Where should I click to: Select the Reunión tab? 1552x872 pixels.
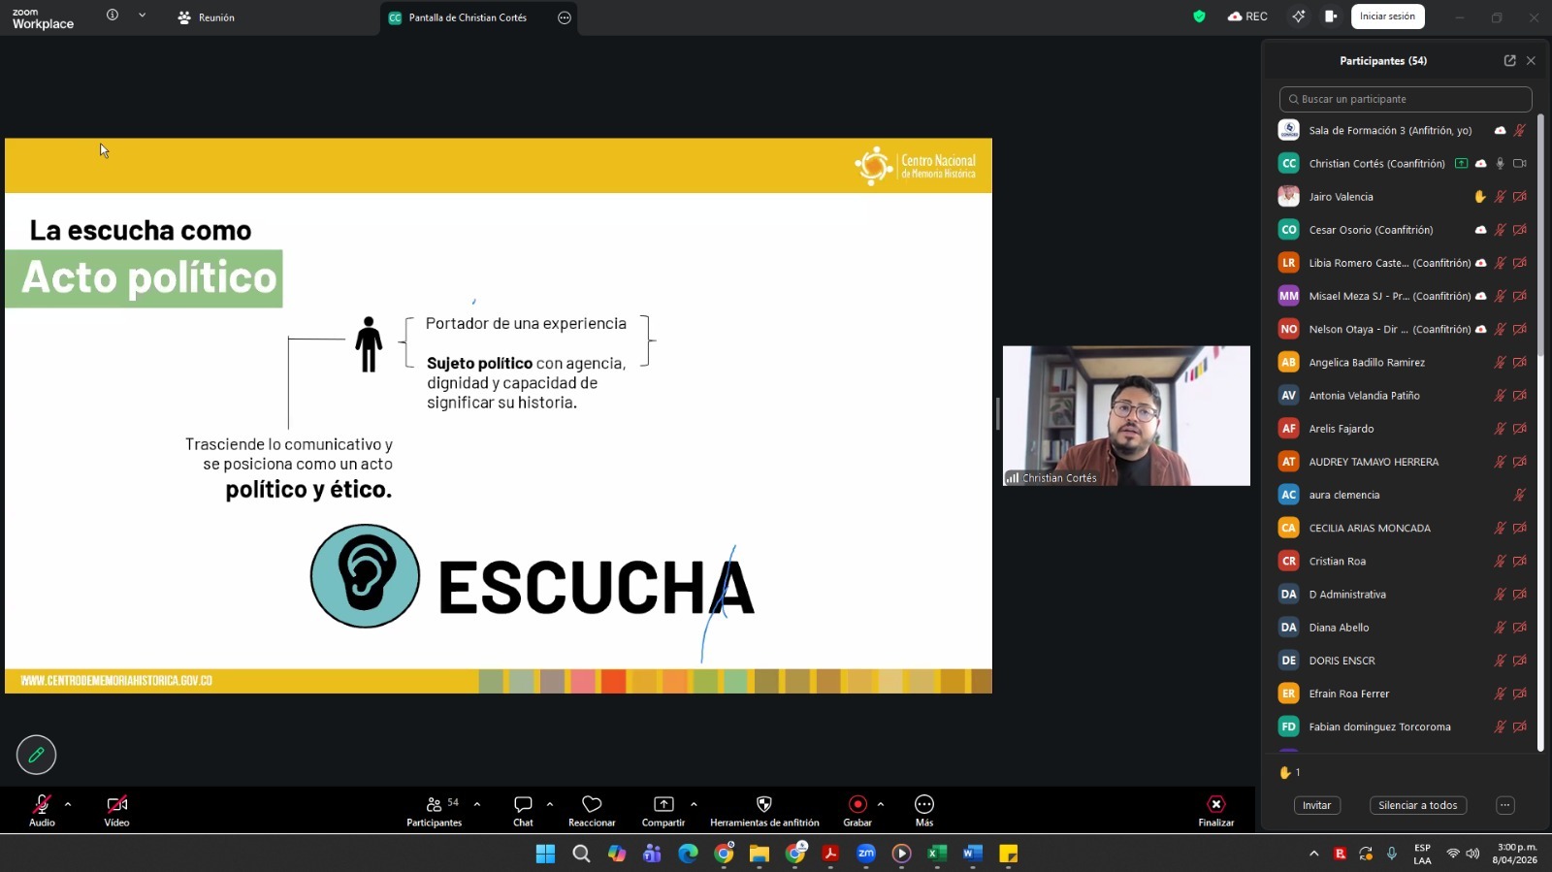(207, 17)
